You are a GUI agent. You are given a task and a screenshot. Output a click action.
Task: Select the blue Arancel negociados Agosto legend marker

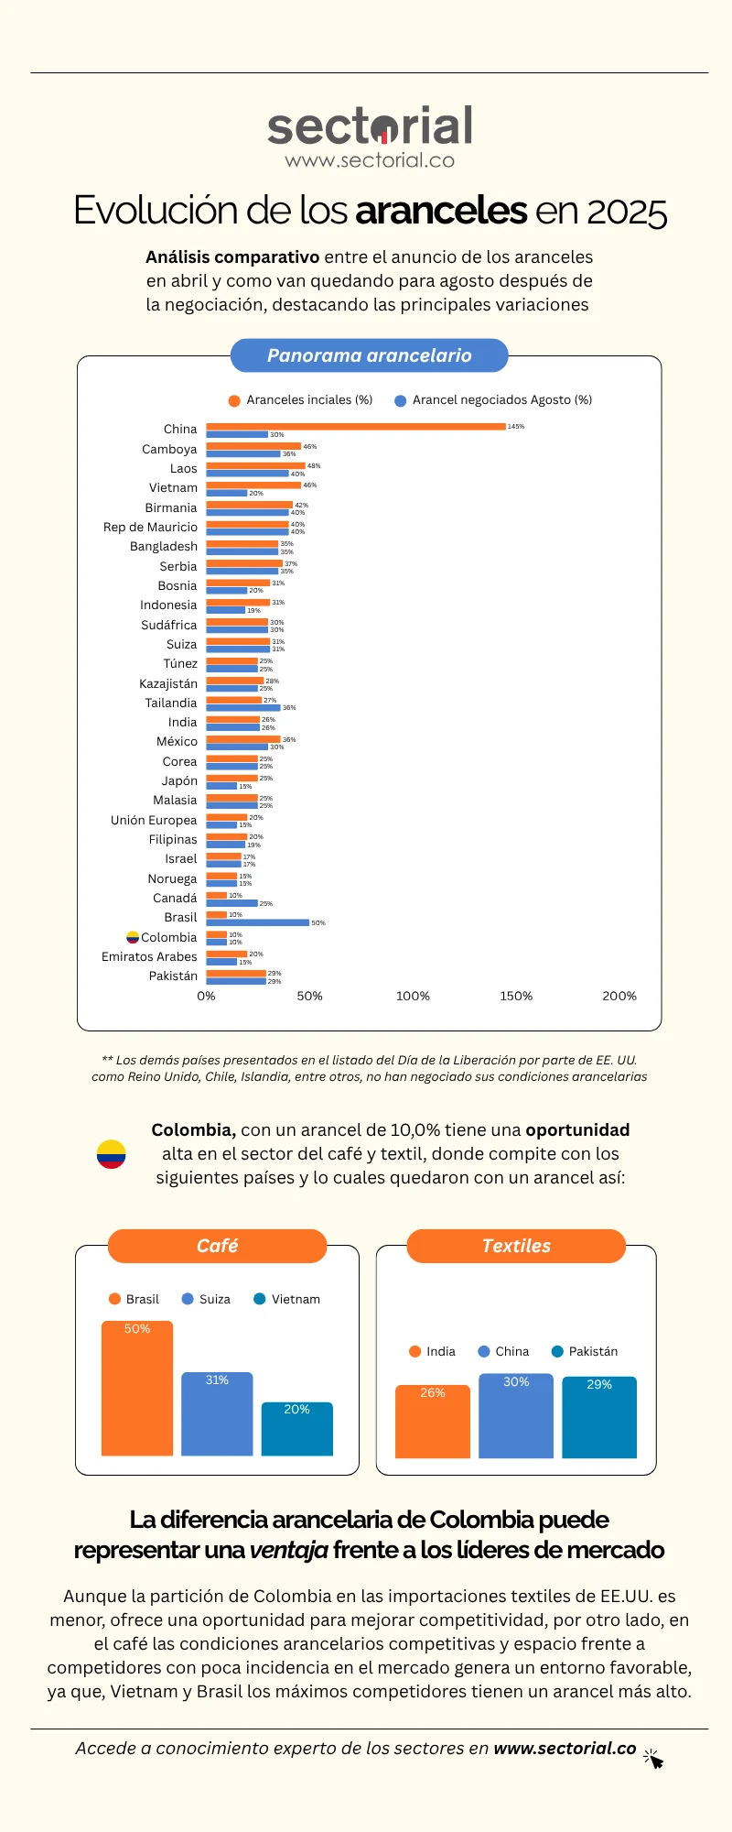(400, 400)
